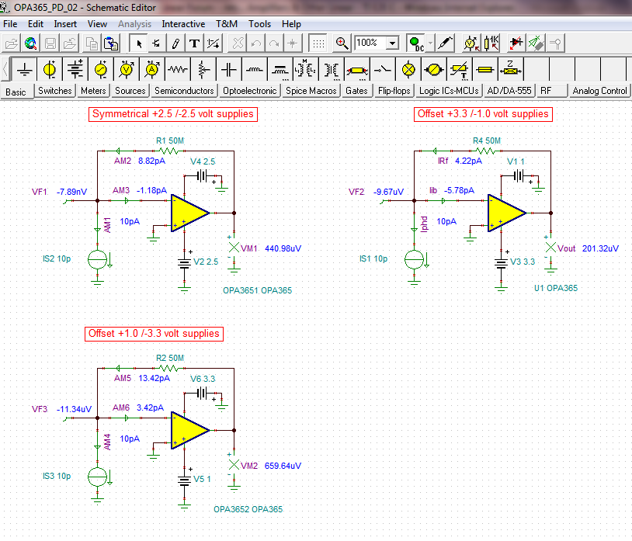
Task: Insert a Potentiometer component
Action: 203,70
